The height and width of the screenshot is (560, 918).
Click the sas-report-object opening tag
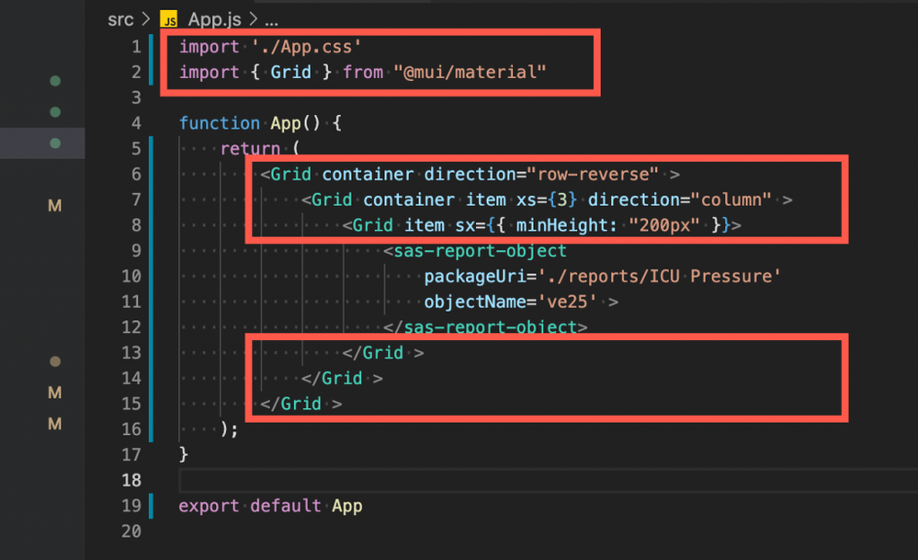click(479, 250)
